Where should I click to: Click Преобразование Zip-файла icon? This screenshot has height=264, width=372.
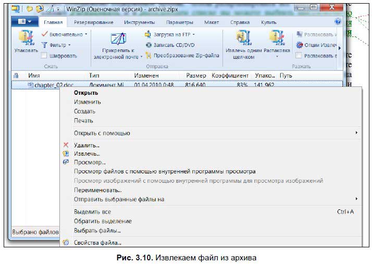point(148,55)
